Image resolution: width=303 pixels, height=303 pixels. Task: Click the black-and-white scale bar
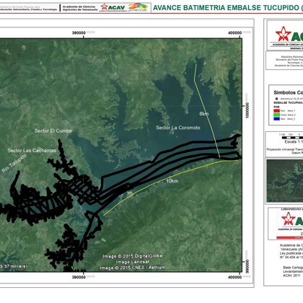292,138
